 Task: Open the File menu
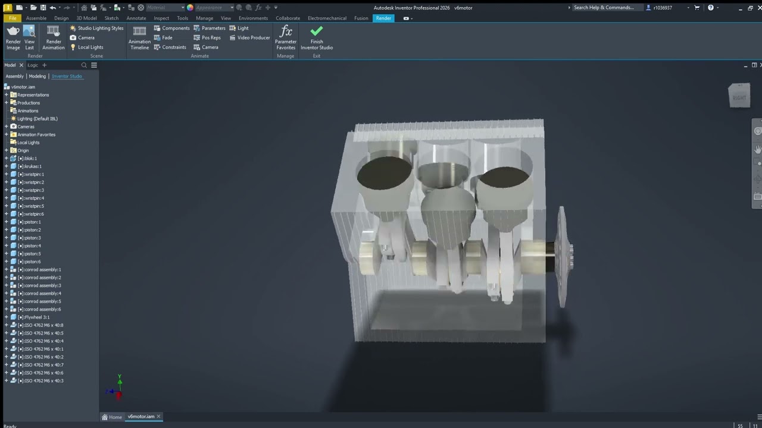tap(13, 18)
